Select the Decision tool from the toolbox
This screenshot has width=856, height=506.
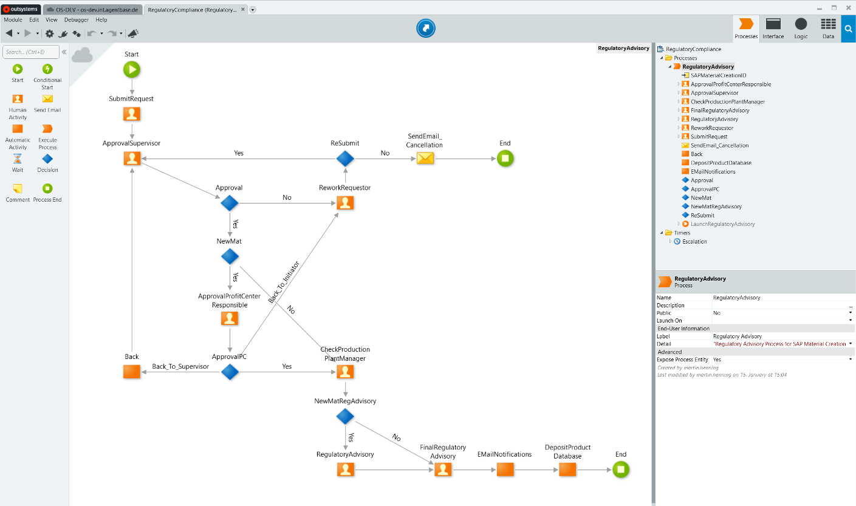tap(47, 159)
